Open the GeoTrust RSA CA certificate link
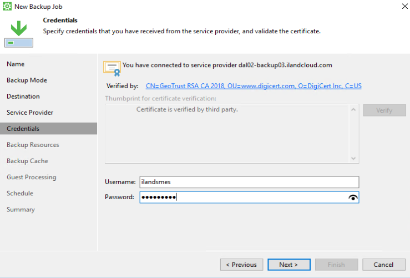Screen dimensions: 410x278 pos(254,86)
